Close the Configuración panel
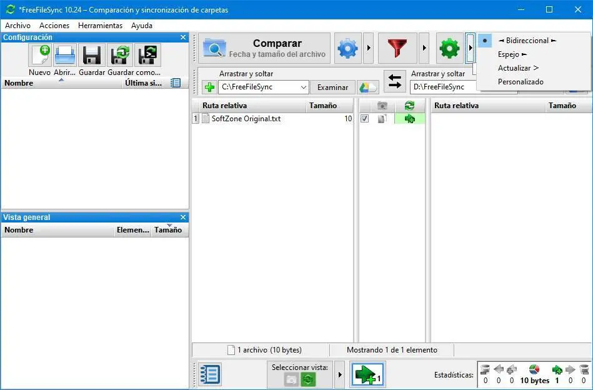Image resolution: width=593 pixels, height=390 pixels. (183, 37)
